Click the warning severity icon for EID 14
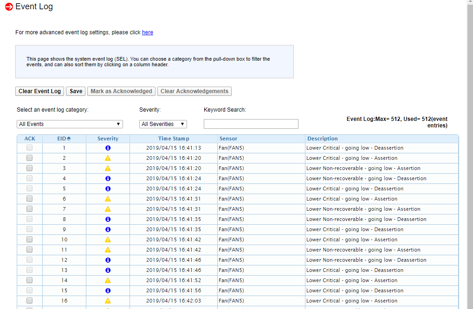 108,280
